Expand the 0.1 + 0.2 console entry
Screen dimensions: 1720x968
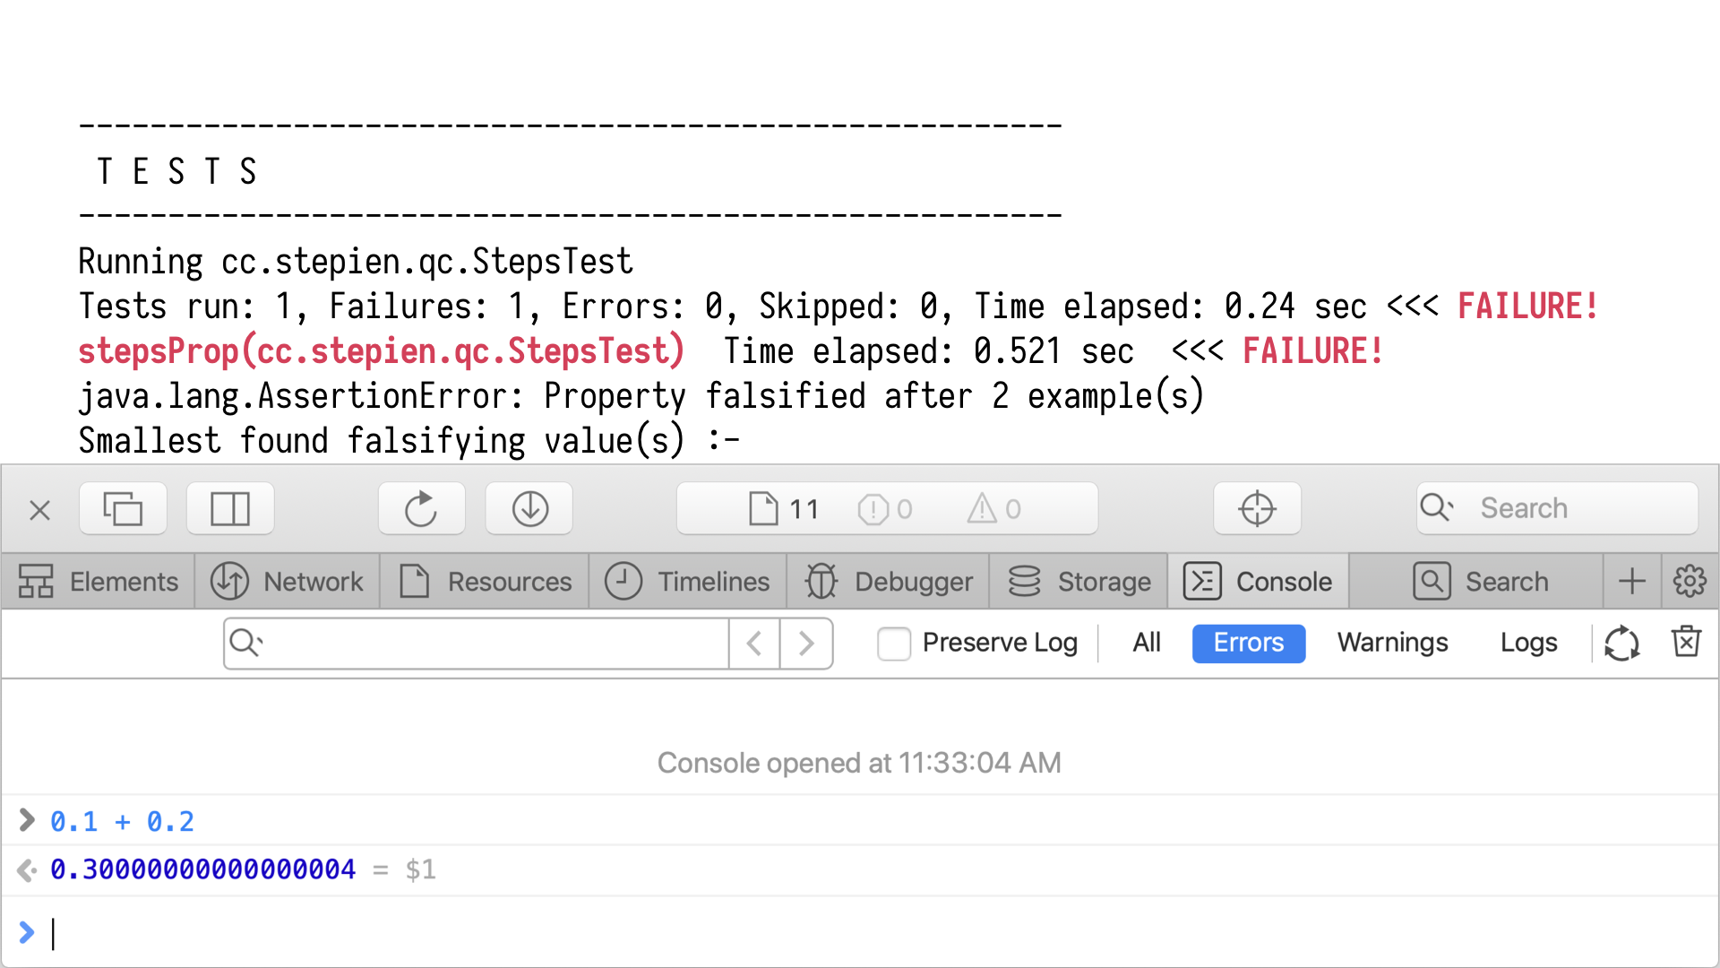27,821
